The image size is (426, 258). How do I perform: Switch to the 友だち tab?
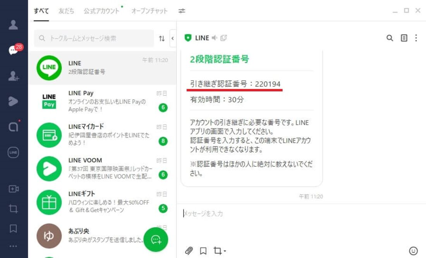pyautogui.click(x=66, y=11)
